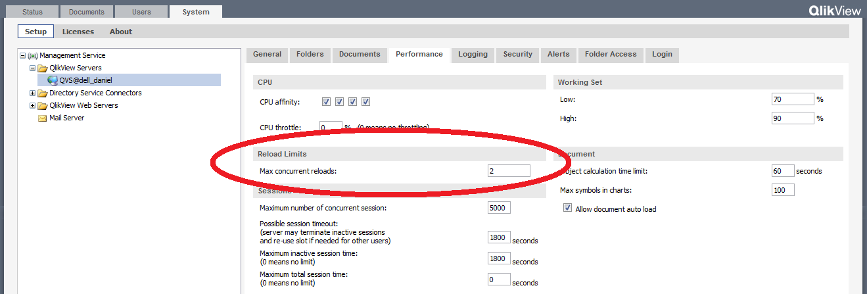Toggle the third CPU affinity checkbox
The width and height of the screenshot is (867, 294).
point(353,102)
